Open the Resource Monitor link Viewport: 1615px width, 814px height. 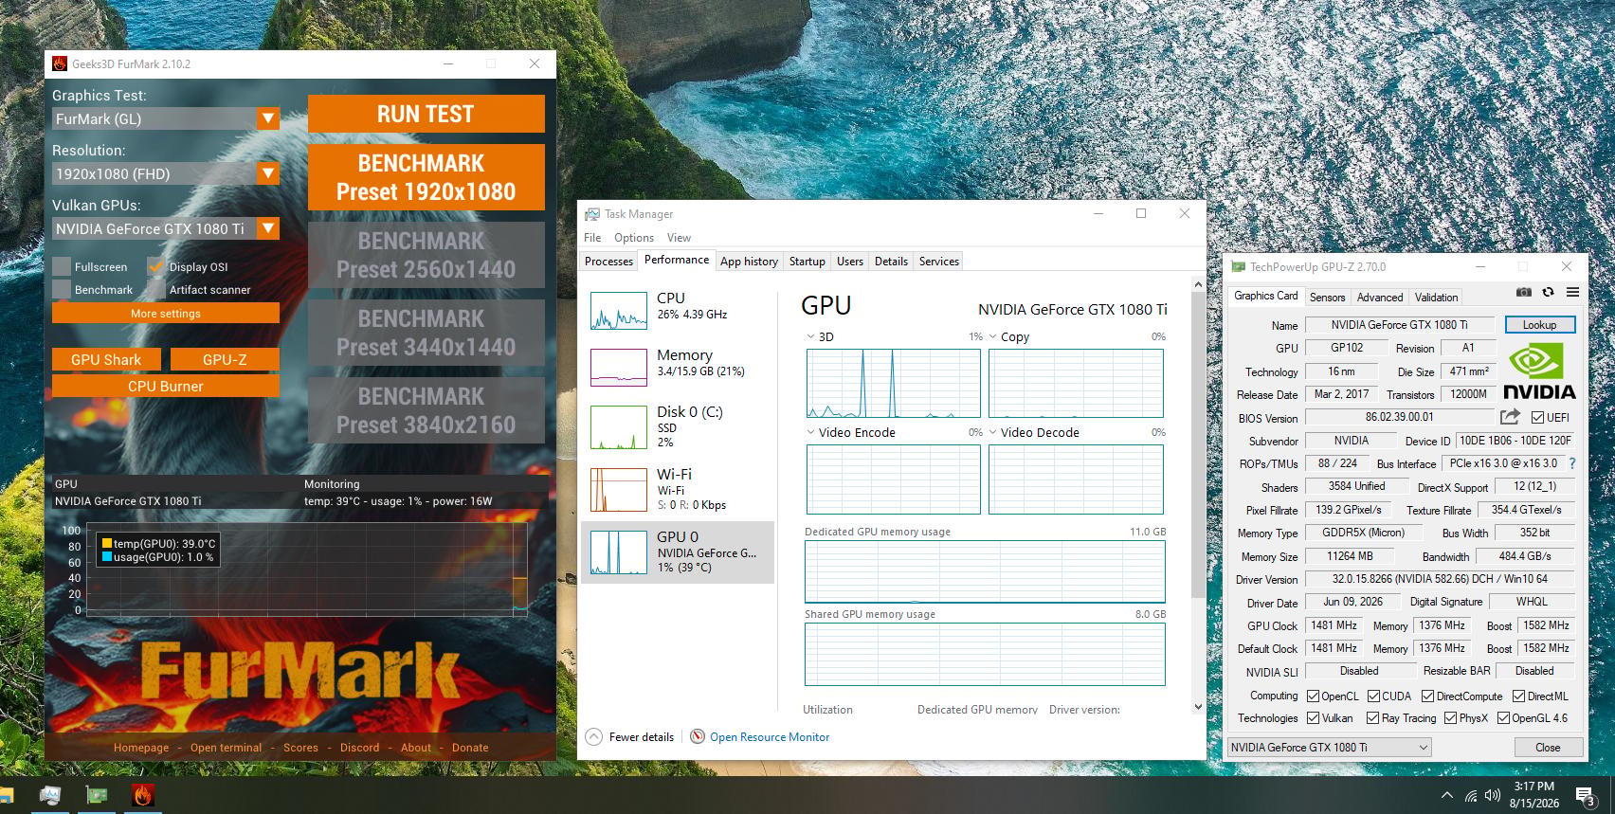[x=770, y=737]
